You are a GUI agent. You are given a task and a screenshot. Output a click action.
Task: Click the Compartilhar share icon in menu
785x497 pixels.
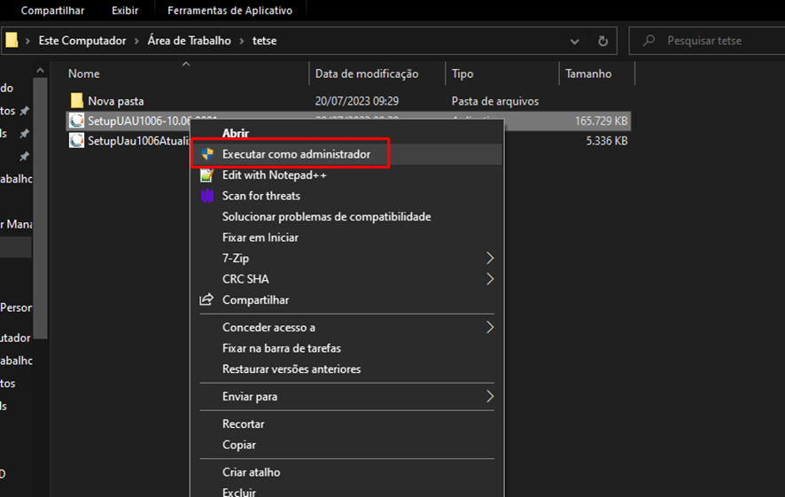pyautogui.click(x=207, y=300)
